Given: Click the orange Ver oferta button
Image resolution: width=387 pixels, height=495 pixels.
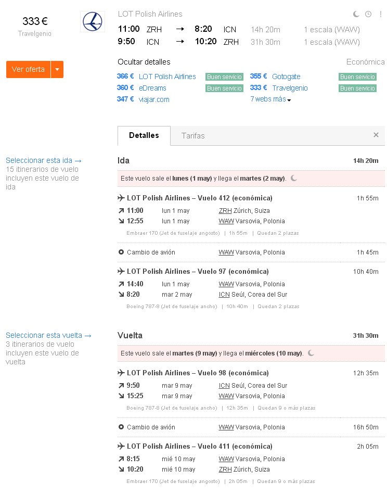Looking at the screenshot, I should (x=29, y=69).
